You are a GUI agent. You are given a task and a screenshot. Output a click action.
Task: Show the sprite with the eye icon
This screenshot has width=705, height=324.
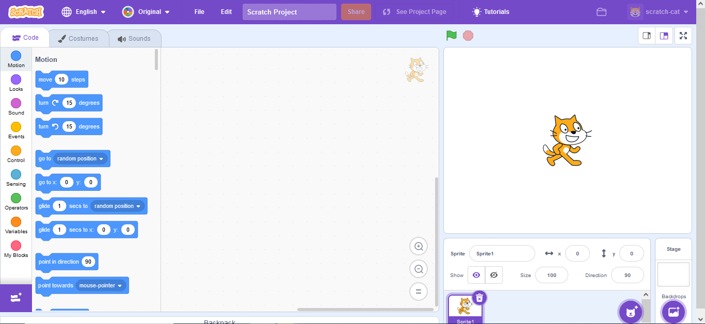click(476, 275)
